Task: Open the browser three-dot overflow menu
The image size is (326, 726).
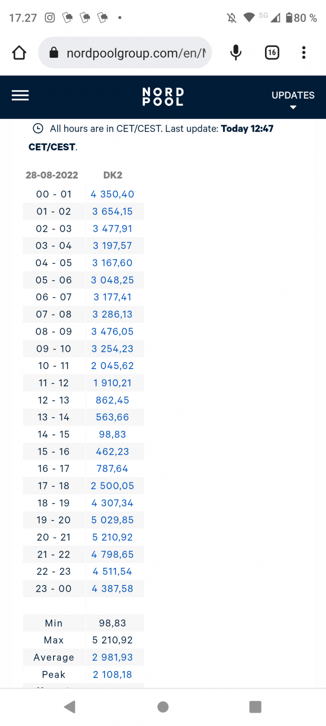Action: click(304, 53)
